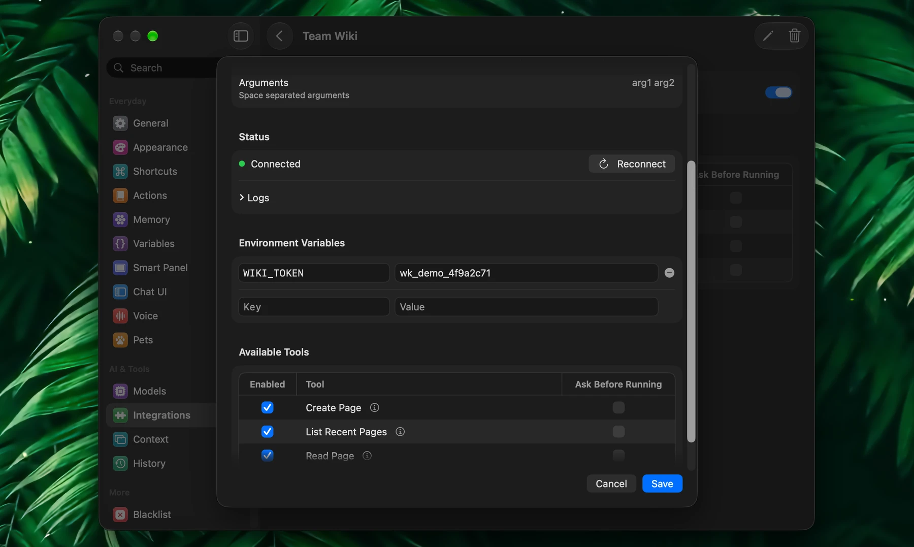Click the Context icon in sidebar

pos(120,439)
